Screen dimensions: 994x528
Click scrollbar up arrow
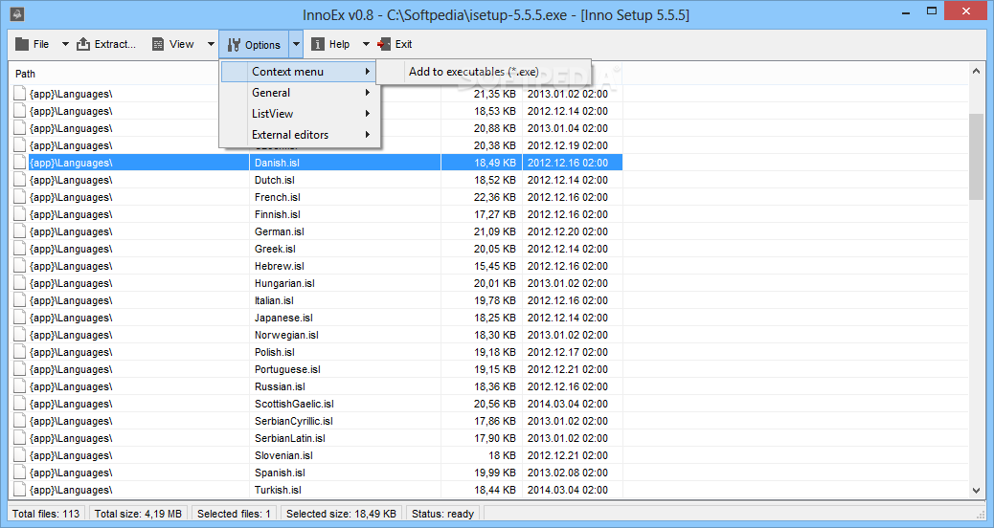(x=976, y=72)
